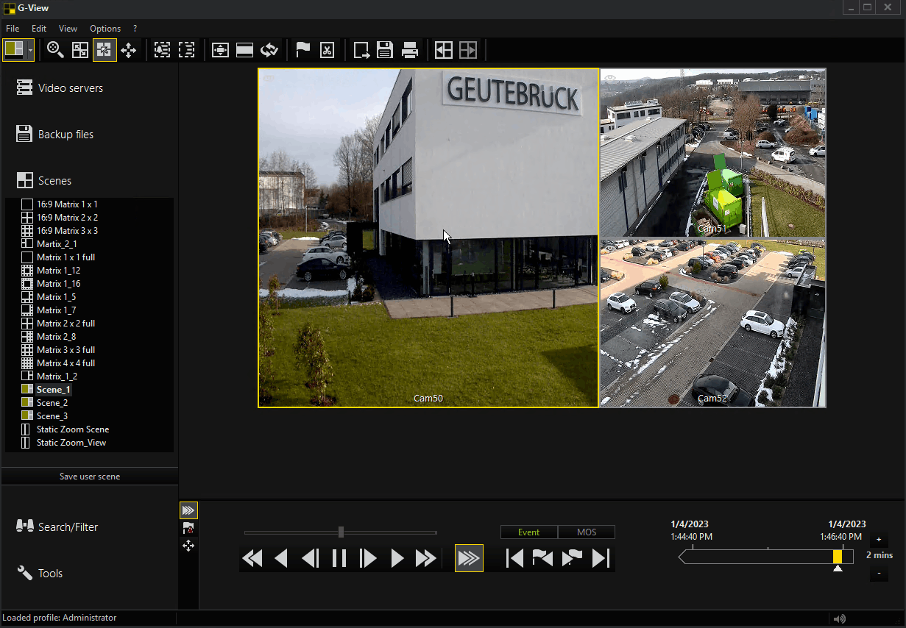
Task: Click the magnifier zoom tool
Action: click(55, 50)
